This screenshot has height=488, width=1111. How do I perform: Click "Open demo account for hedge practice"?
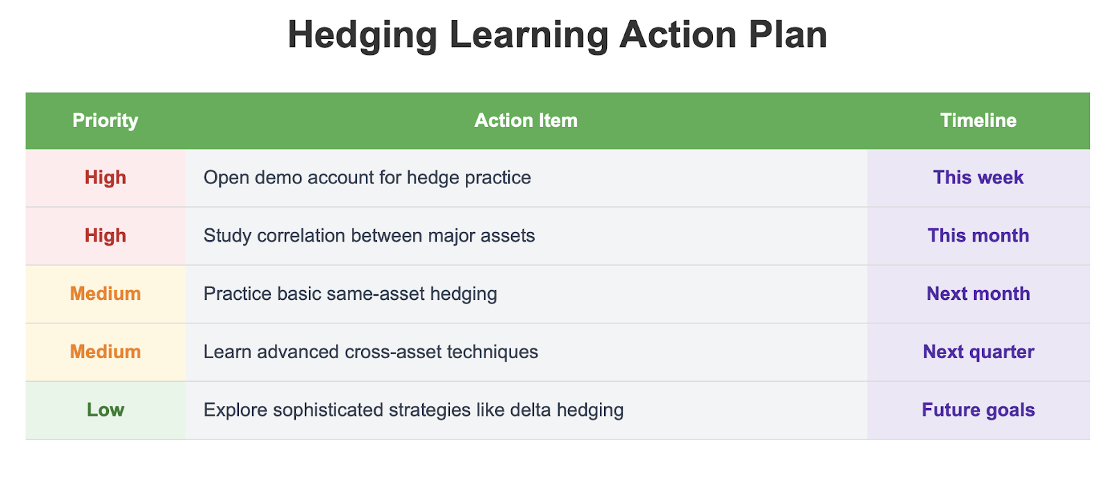(x=367, y=178)
